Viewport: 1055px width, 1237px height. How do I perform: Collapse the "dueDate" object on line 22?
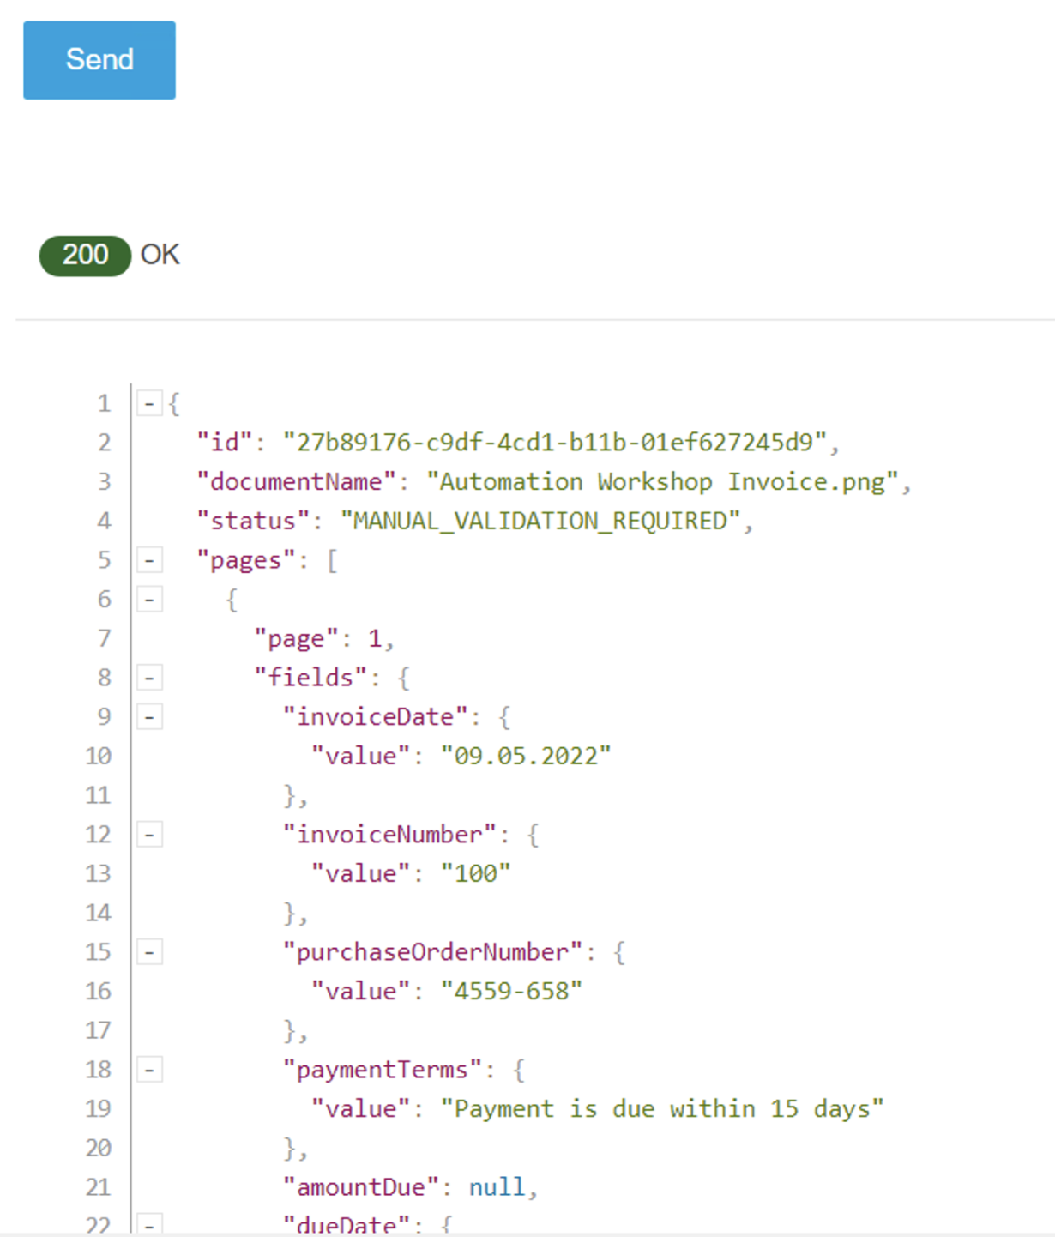point(149,1224)
